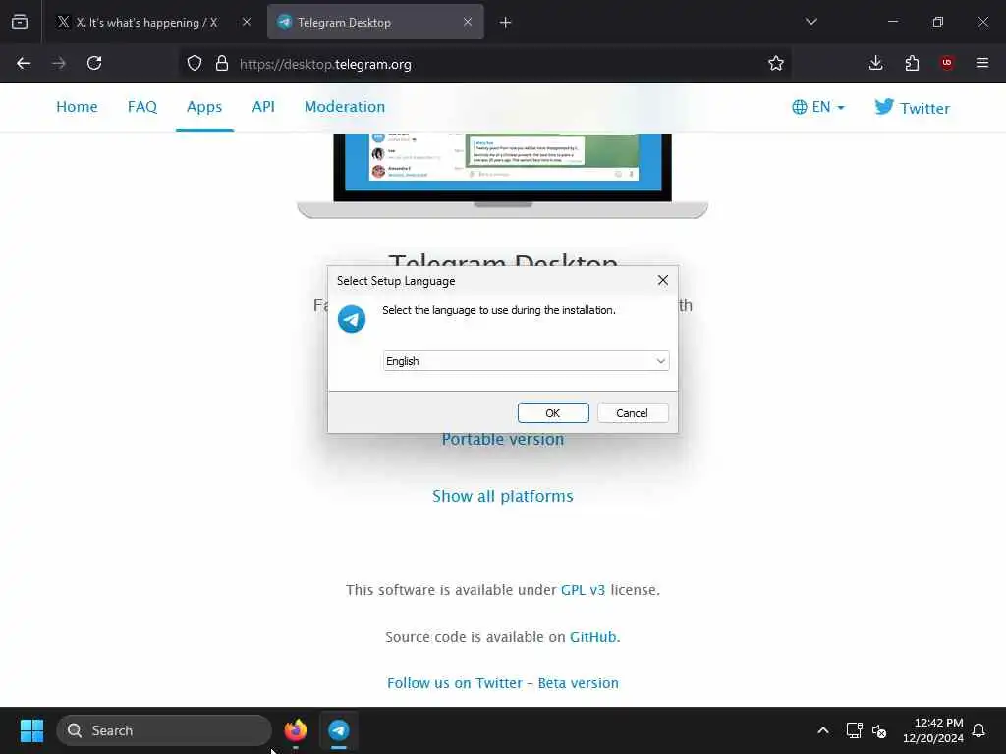Reload the current page
Screen dimensions: 1006x754
(94, 64)
